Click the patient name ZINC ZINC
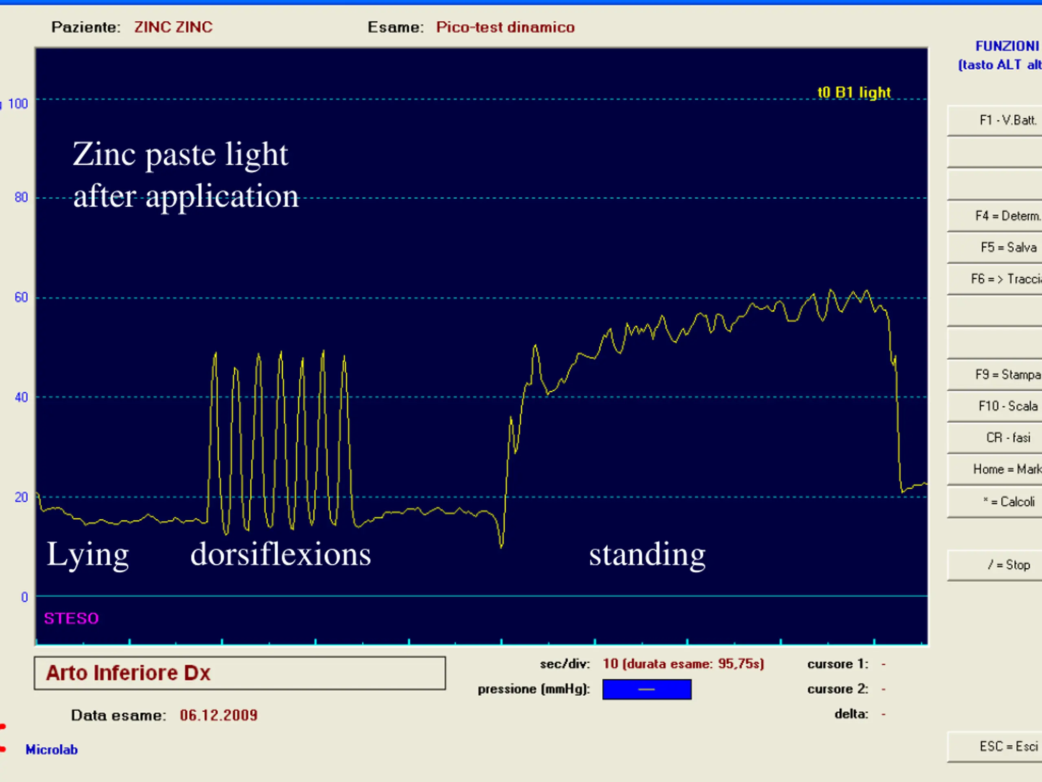The height and width of the screenshot is (782, 1042). (x=173, y=27)
